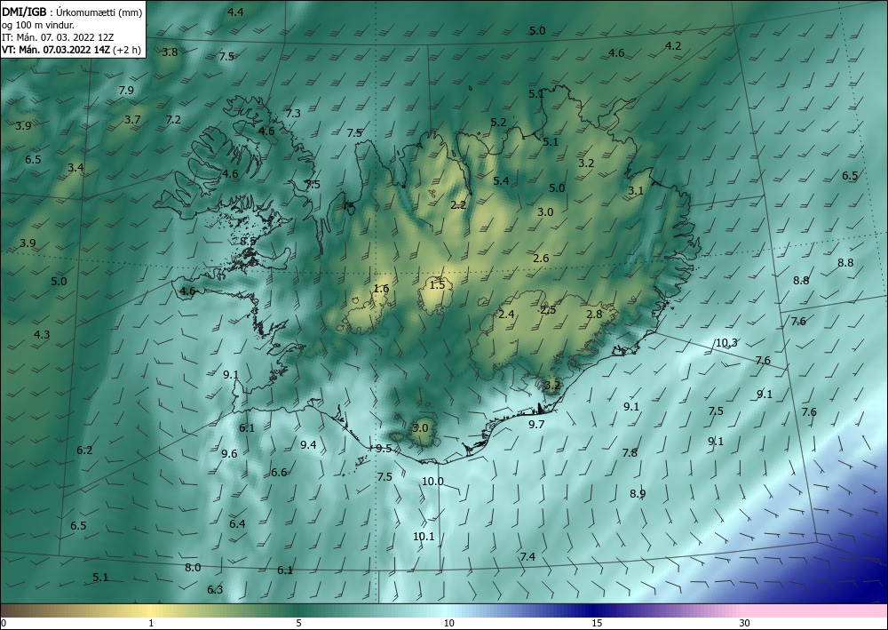This screenshot has height=630, width=888.
Task: Click the 6.6 value on the map
Action: point(279,473)
